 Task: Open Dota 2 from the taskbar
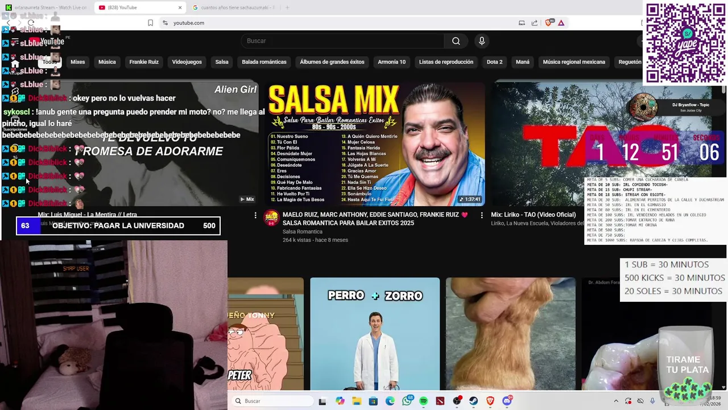click(440, 401)
